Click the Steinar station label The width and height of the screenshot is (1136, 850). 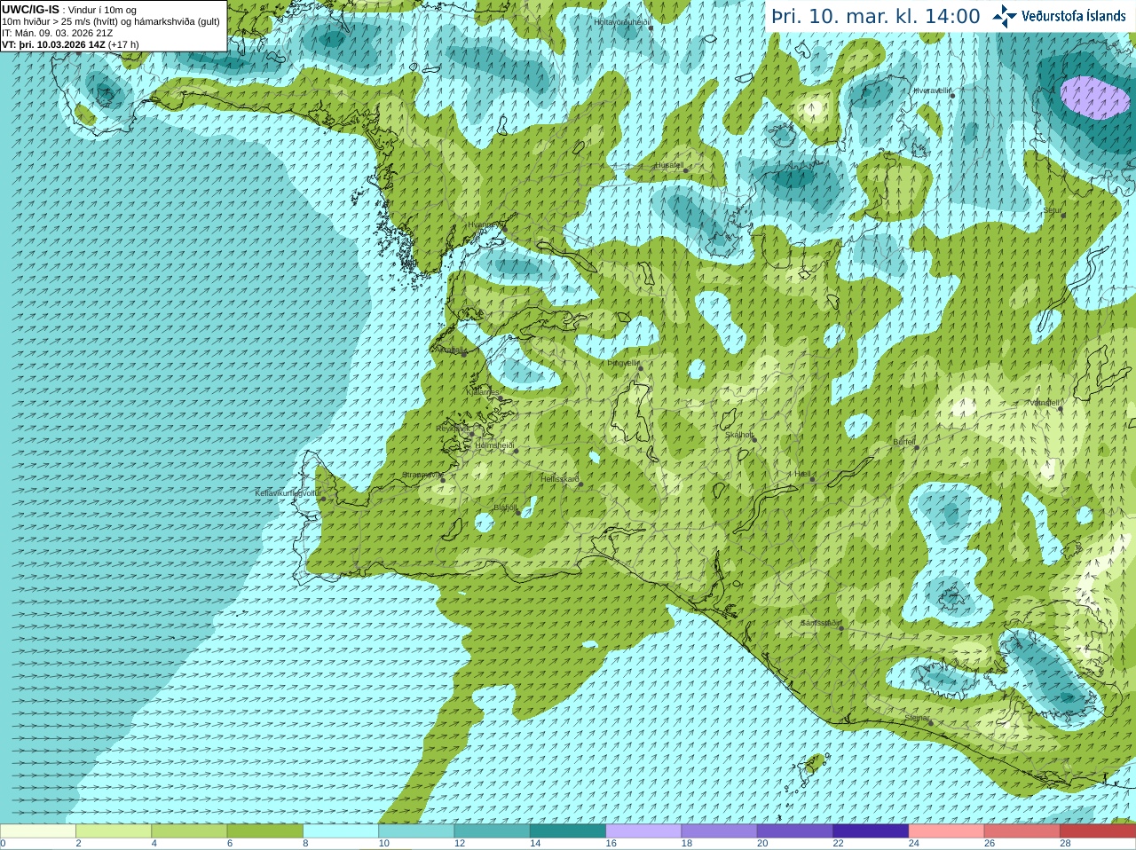pos(917,718)
